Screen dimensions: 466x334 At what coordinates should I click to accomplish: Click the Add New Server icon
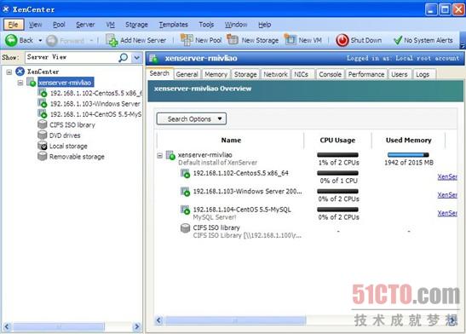[112, 40]
